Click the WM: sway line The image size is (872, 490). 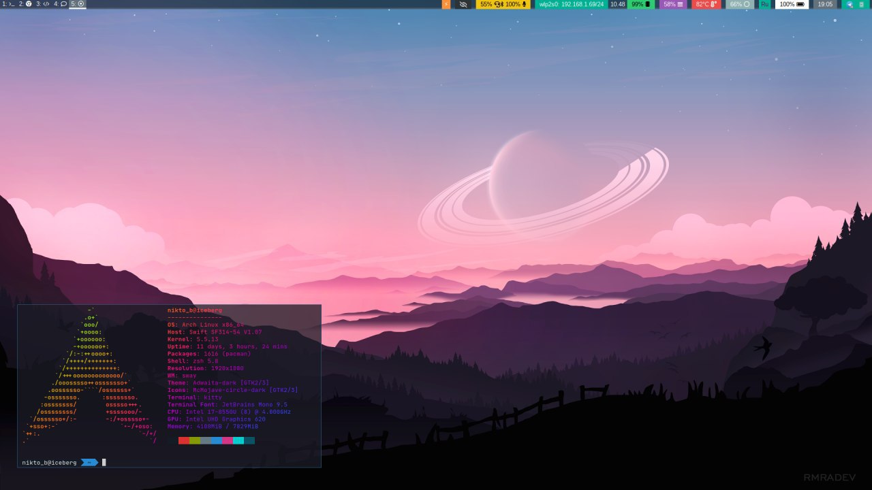click(182, 376)
